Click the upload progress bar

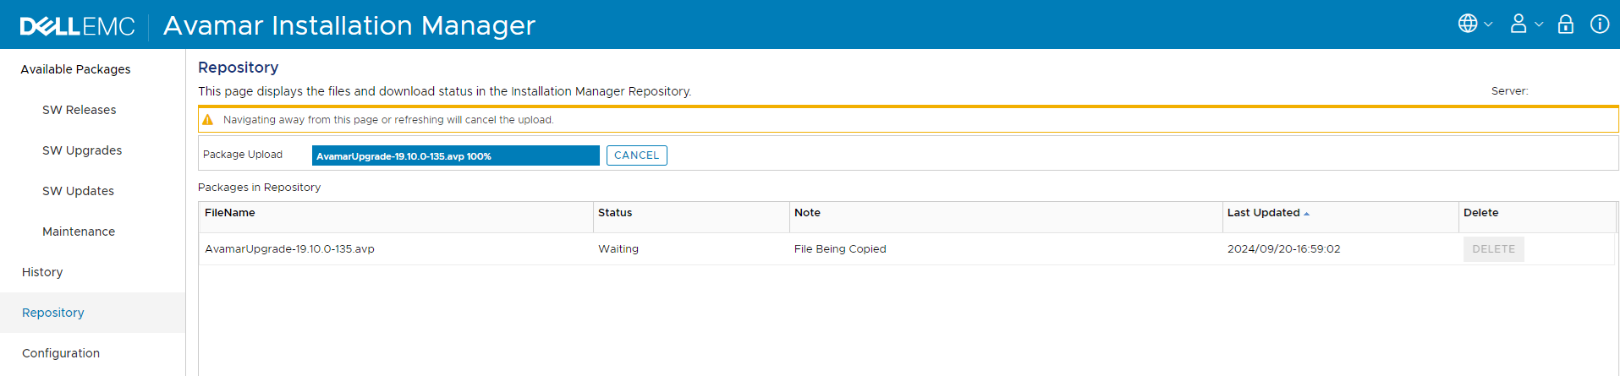click(455, 155)
